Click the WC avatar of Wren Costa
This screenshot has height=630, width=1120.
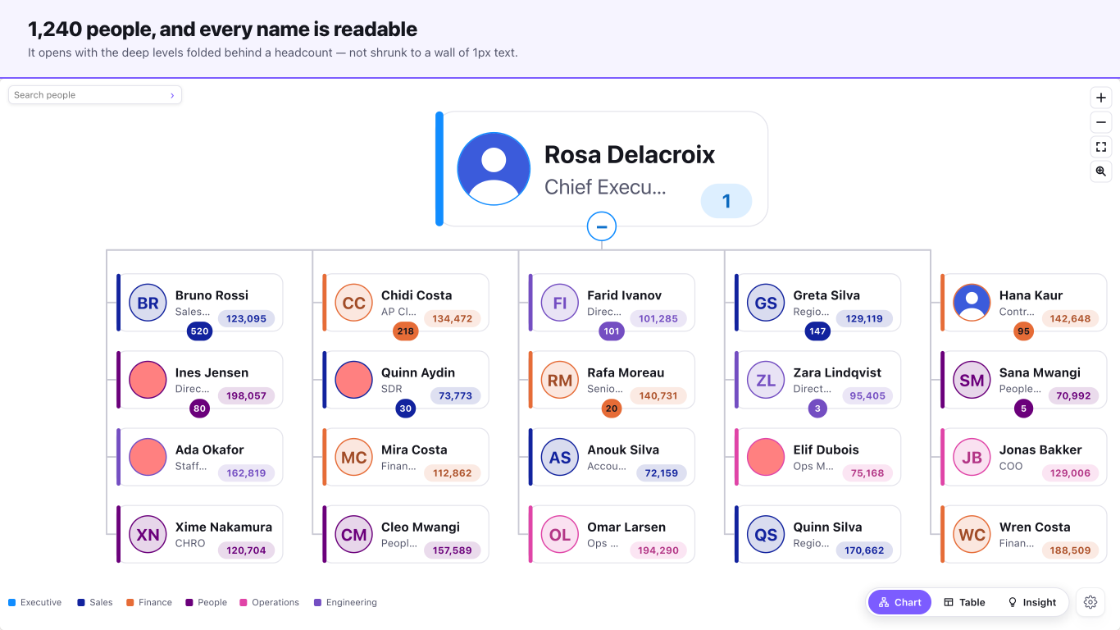click(x=972, y=535)
